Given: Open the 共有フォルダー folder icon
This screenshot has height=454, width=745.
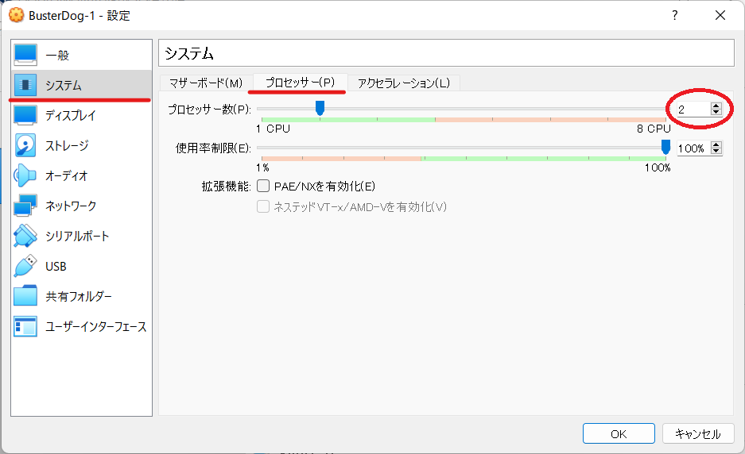Looking at the screenshot, I should point(25,297).
